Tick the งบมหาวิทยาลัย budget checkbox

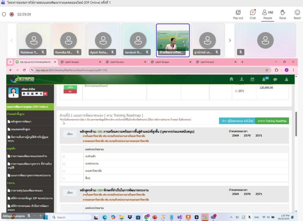(x=64, y=171)
